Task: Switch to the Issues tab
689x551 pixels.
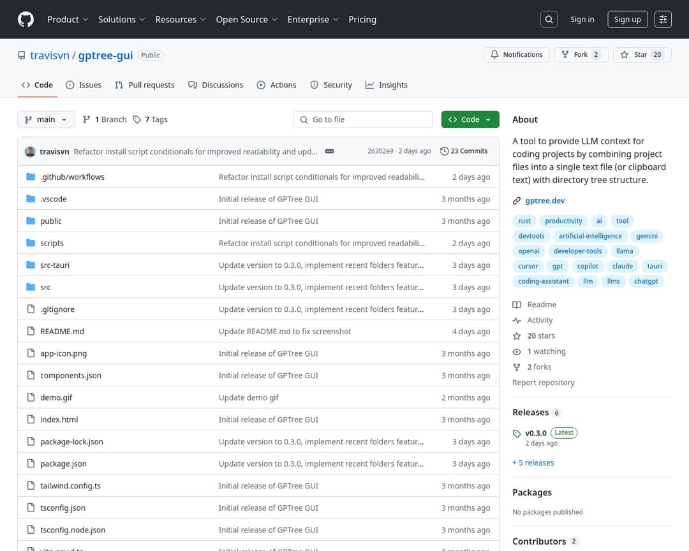Action: 84,85
